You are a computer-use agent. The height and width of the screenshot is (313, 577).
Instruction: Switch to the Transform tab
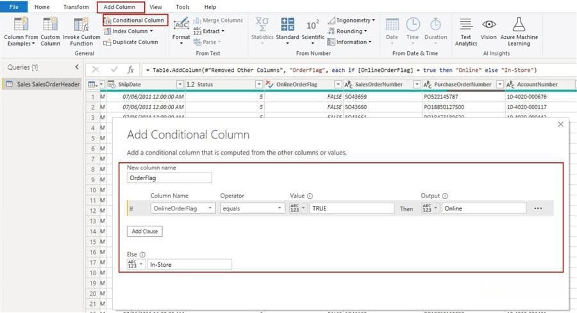(76, 7)
